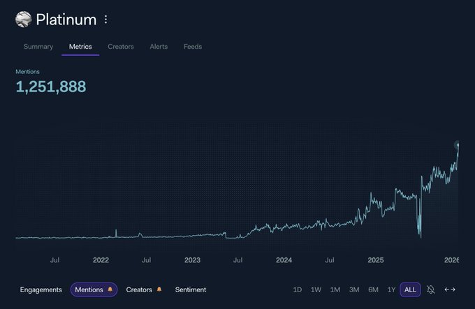The height and width of the screenshot is (309, 475).
Task: Show the Sentiment metric
Action: (x=191, y=289)
